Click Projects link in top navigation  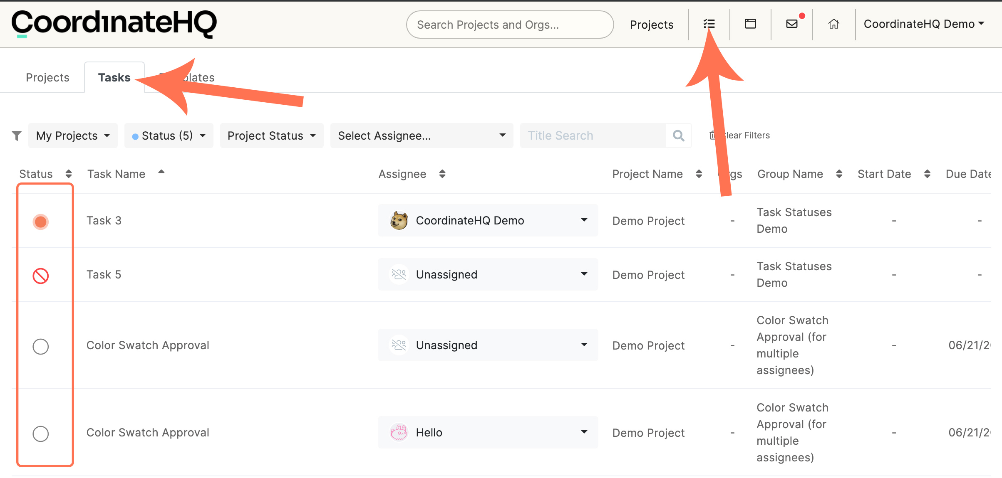click(651, 25)
